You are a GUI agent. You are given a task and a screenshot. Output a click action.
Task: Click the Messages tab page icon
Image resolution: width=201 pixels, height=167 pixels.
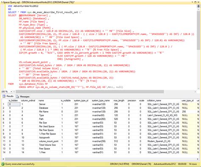(17, 96)
